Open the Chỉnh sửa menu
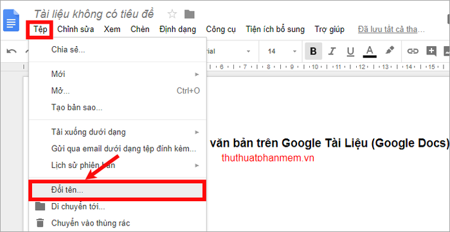The height and width of the screenshot is (232, 450). (x=75, y=29)
